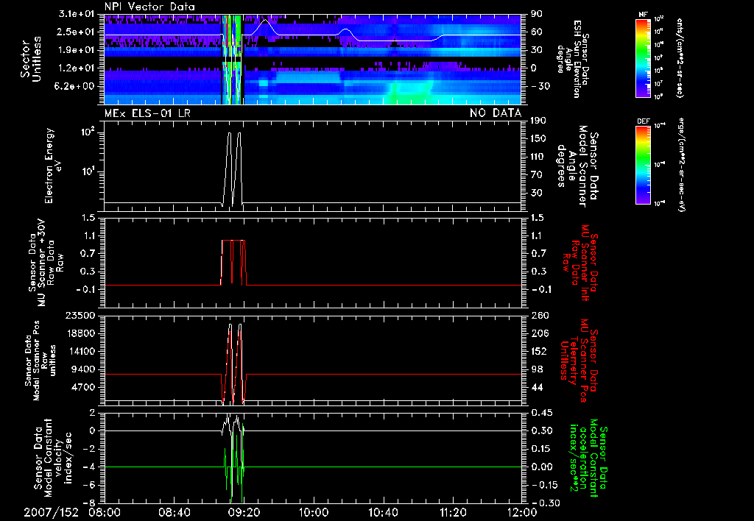Click the -4 velocity tick label

pyautogui.click(x=89, y=467)
